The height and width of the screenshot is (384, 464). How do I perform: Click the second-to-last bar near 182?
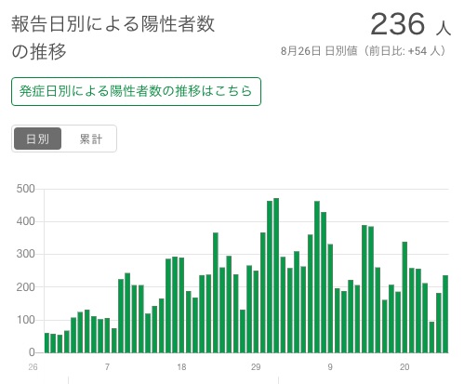point(439,323)
